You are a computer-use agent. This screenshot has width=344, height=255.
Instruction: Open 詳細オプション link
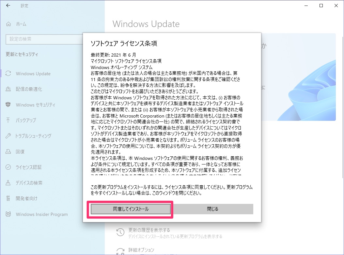141,250
